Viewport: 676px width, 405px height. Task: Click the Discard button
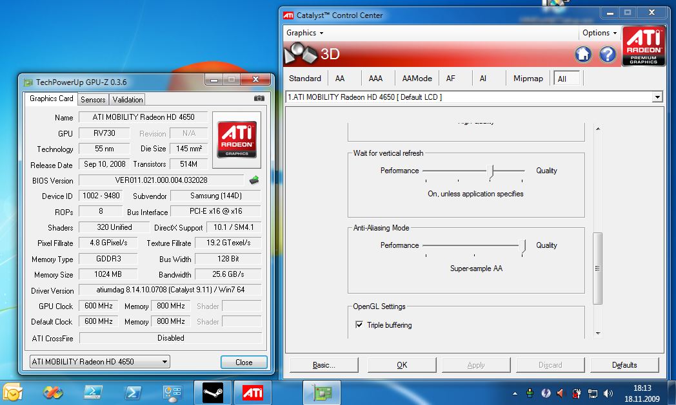[550, 365]
